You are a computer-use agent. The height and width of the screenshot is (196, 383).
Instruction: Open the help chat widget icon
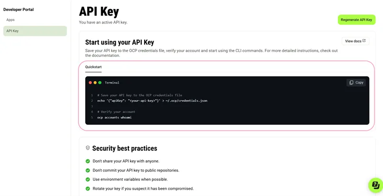click(x=375, y=185)
